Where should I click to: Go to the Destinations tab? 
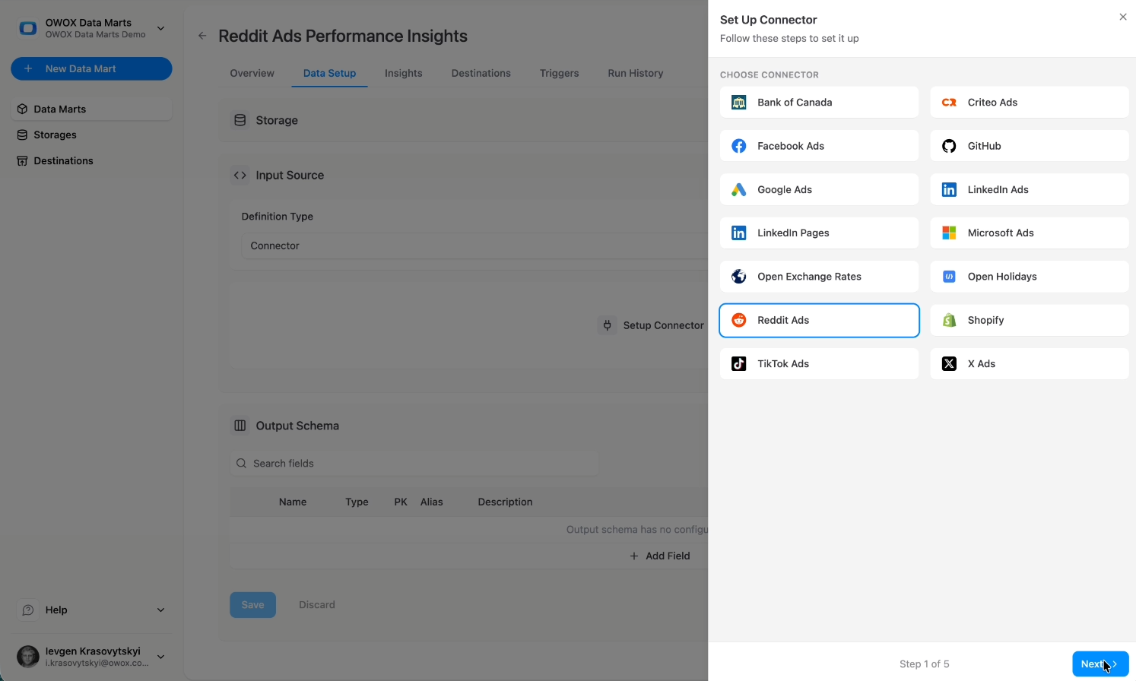tap(481, 73)
